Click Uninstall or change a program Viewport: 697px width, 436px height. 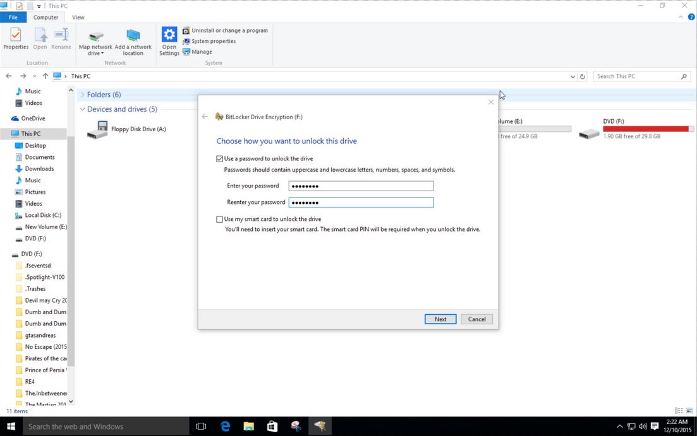226,30
